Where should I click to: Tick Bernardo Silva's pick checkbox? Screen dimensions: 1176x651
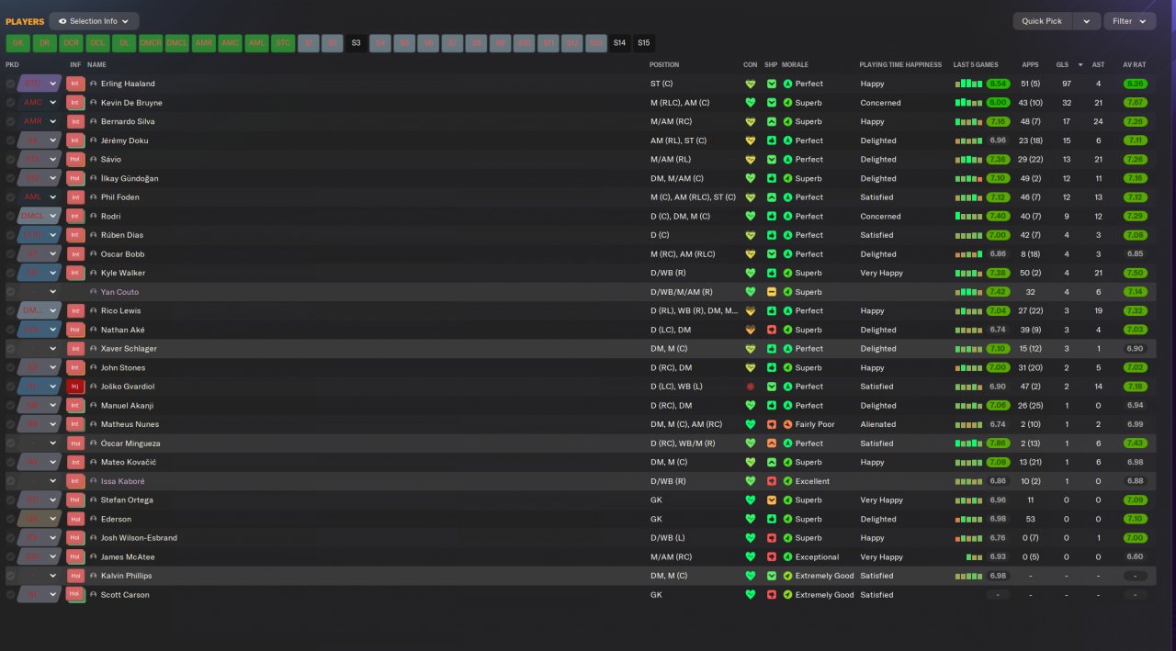point(11,121)
